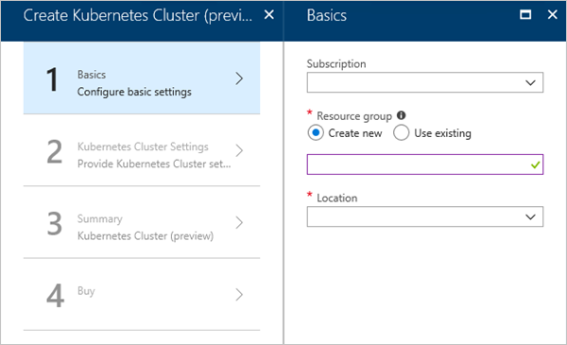Close the Basics blade
567x345 pixels.
pos(552,15)
